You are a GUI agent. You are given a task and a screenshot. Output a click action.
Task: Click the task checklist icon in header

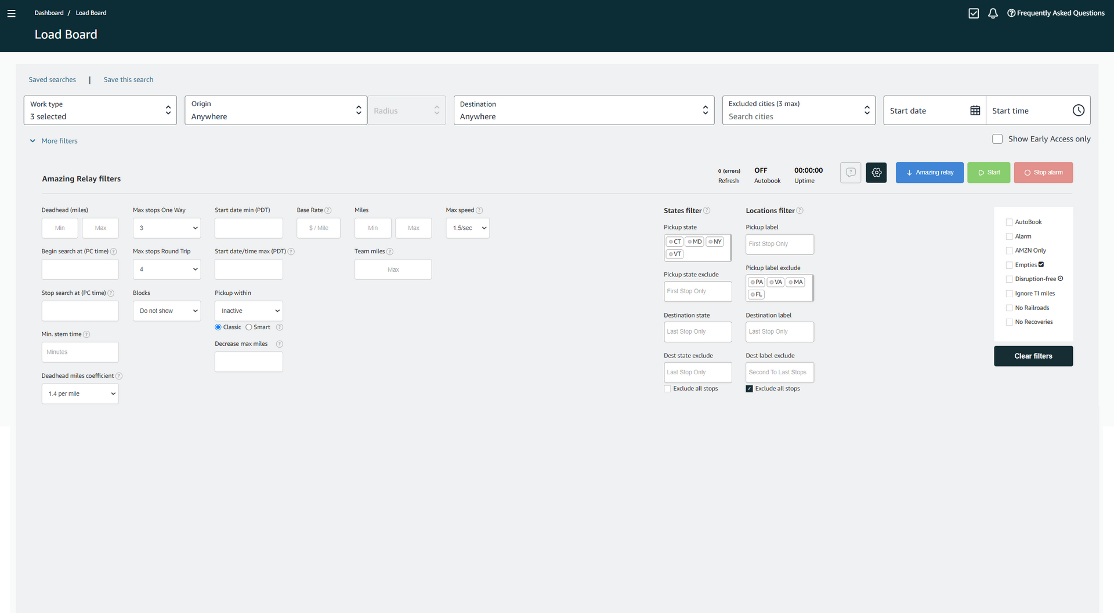(x=974, y=13)
